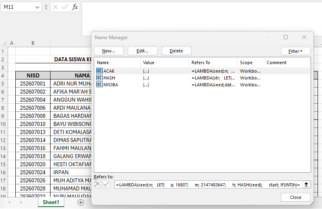Sort names by the Name column header
Screen dimensions: 322x209
(x=117, y=63)
